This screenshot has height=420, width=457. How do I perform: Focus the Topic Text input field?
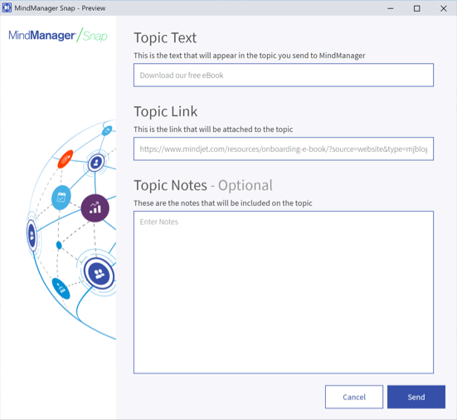[284, 75]
